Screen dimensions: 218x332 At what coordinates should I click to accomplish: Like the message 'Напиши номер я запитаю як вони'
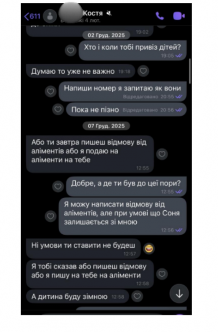pos(50,91)
